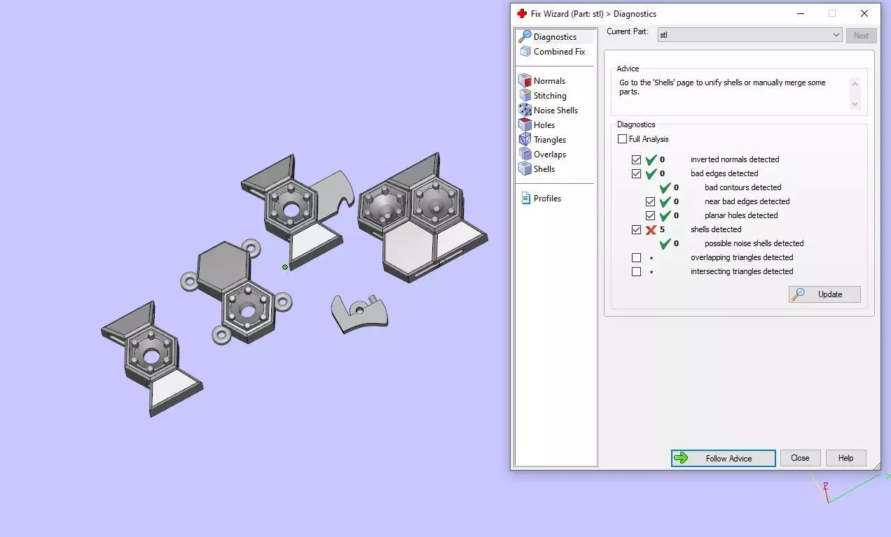Enable overlapping triangles detected checkbox

tap(636, 257)
